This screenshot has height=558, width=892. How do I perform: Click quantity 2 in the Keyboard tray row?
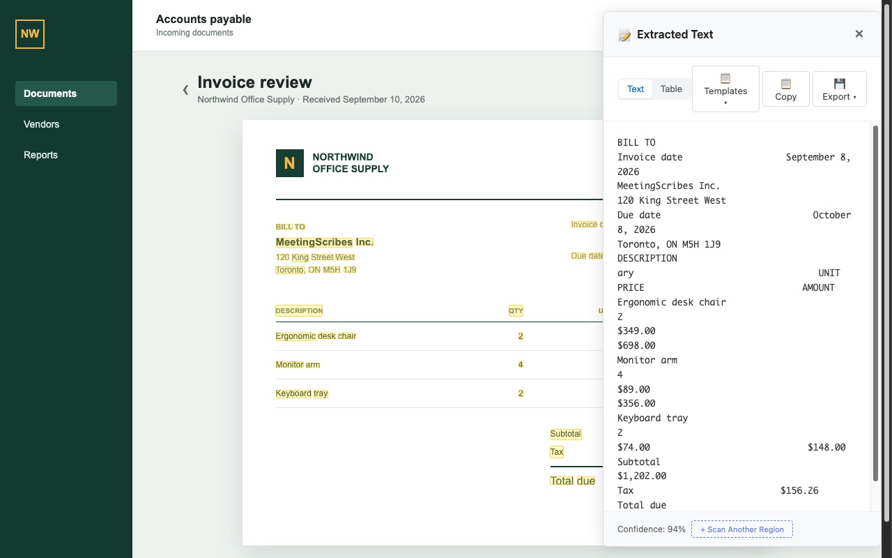(521, 393)
